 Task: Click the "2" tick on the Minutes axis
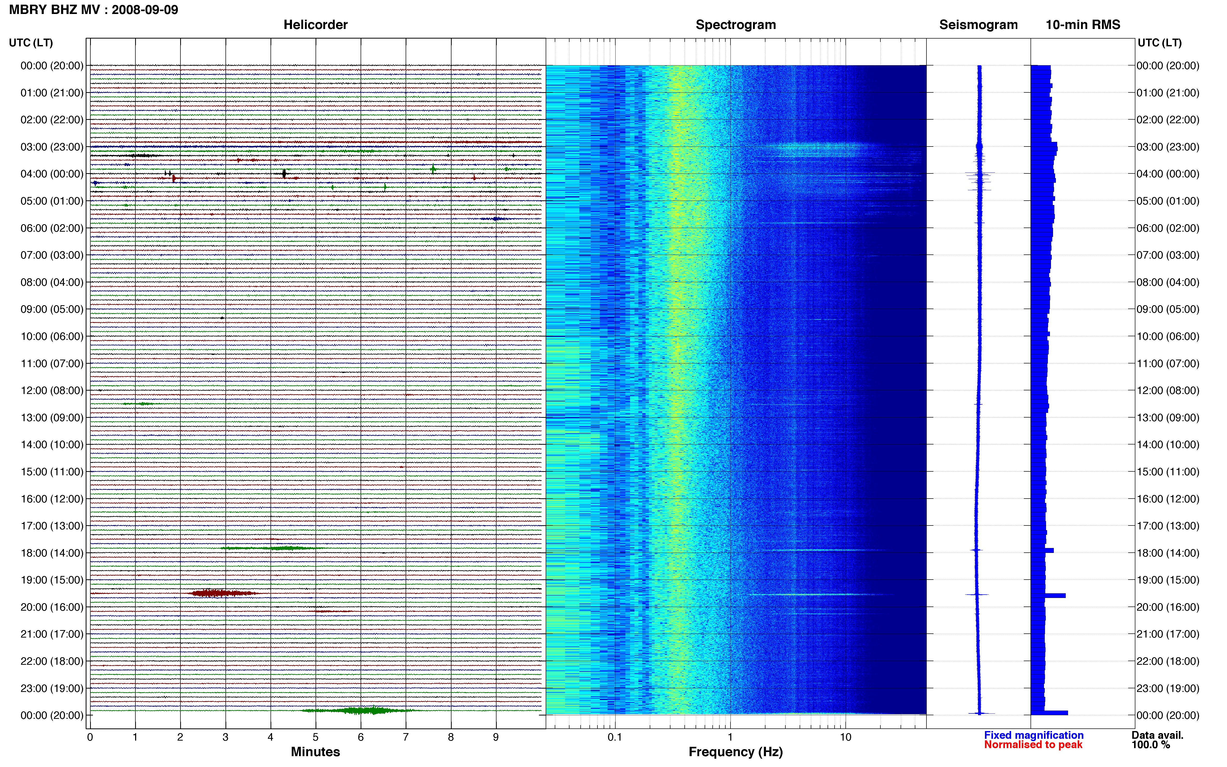180,737
